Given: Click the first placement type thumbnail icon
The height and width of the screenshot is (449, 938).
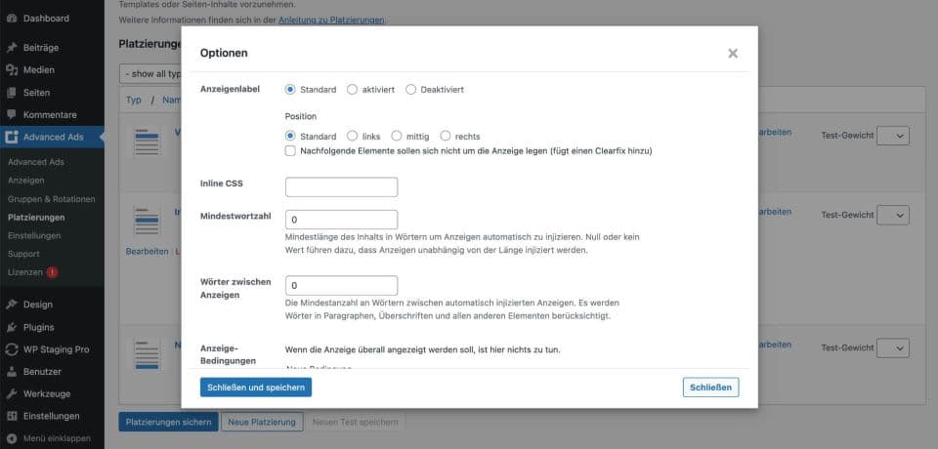Looking at the screenshot, I should (147, 142).
